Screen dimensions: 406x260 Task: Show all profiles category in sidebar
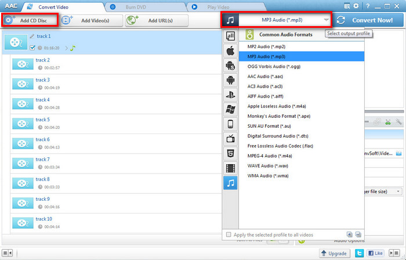click(230, 36)
